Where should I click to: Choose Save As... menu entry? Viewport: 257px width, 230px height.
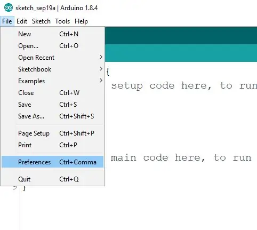coord(52,116)
